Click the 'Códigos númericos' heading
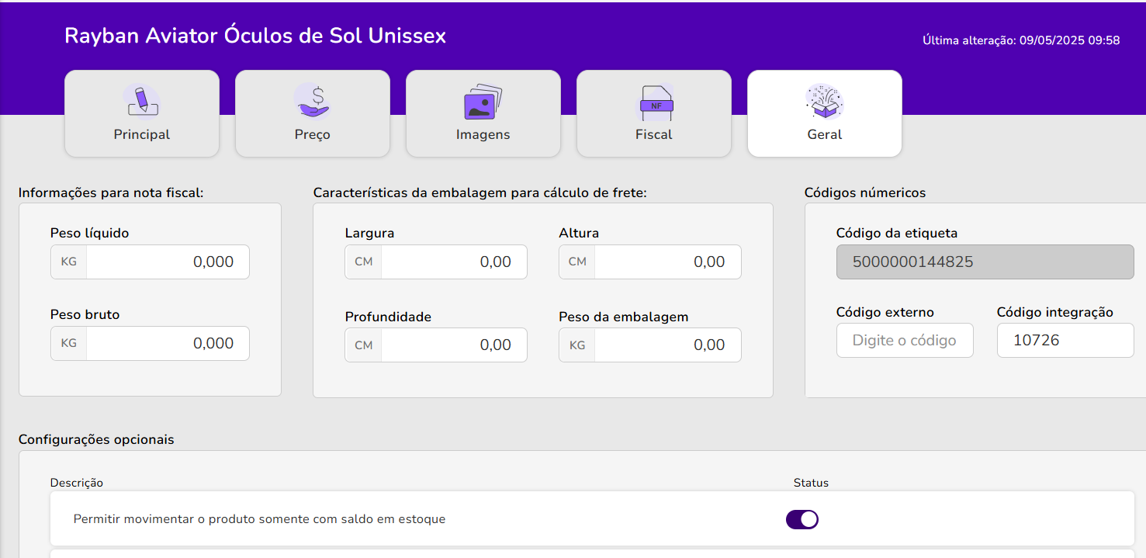Viewport: 1146px width, 558px height. tap(865, 192)
